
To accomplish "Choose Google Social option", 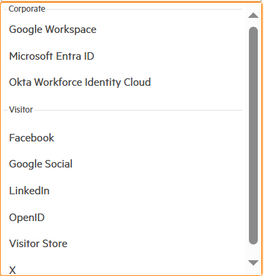I will (x=40, y=164).
